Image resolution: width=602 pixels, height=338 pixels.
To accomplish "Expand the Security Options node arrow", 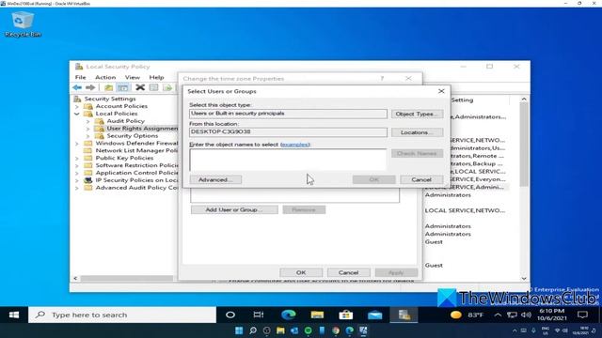I will [87, 136].
